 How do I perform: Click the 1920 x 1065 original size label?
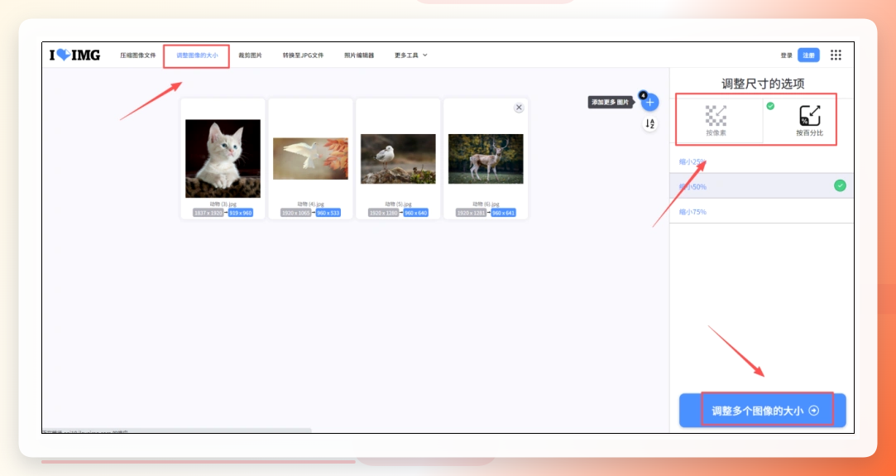pos(296,213)
